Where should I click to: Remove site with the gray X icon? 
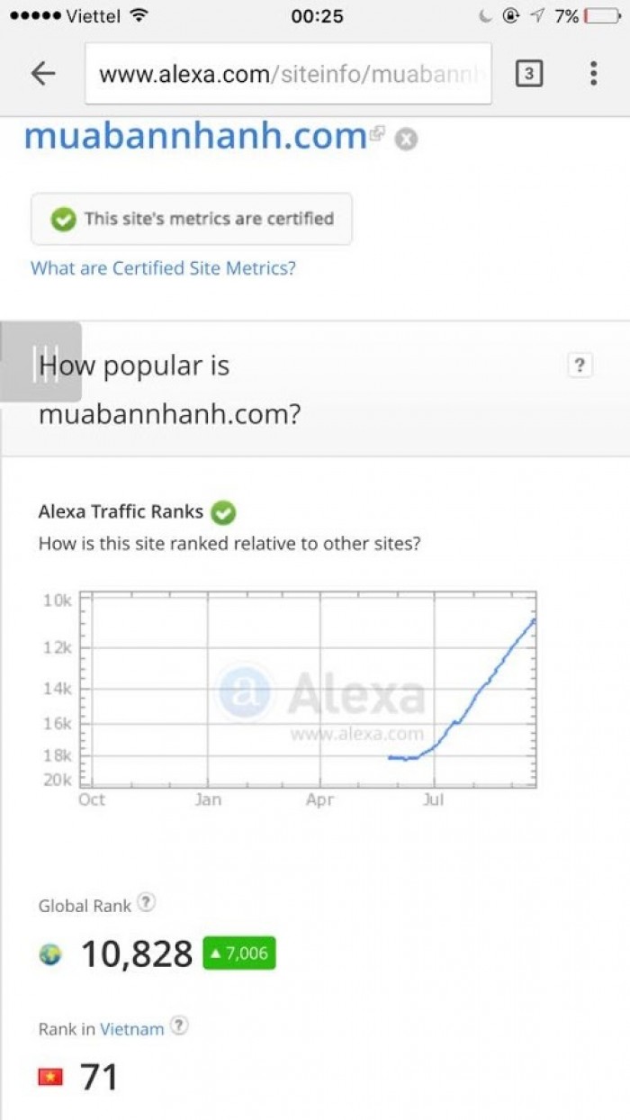[407, 140]
